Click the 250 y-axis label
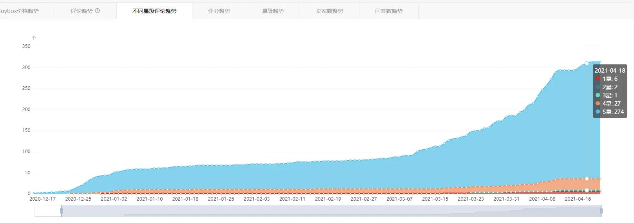Viewport: 634px width, 223px height. (26, 88)
